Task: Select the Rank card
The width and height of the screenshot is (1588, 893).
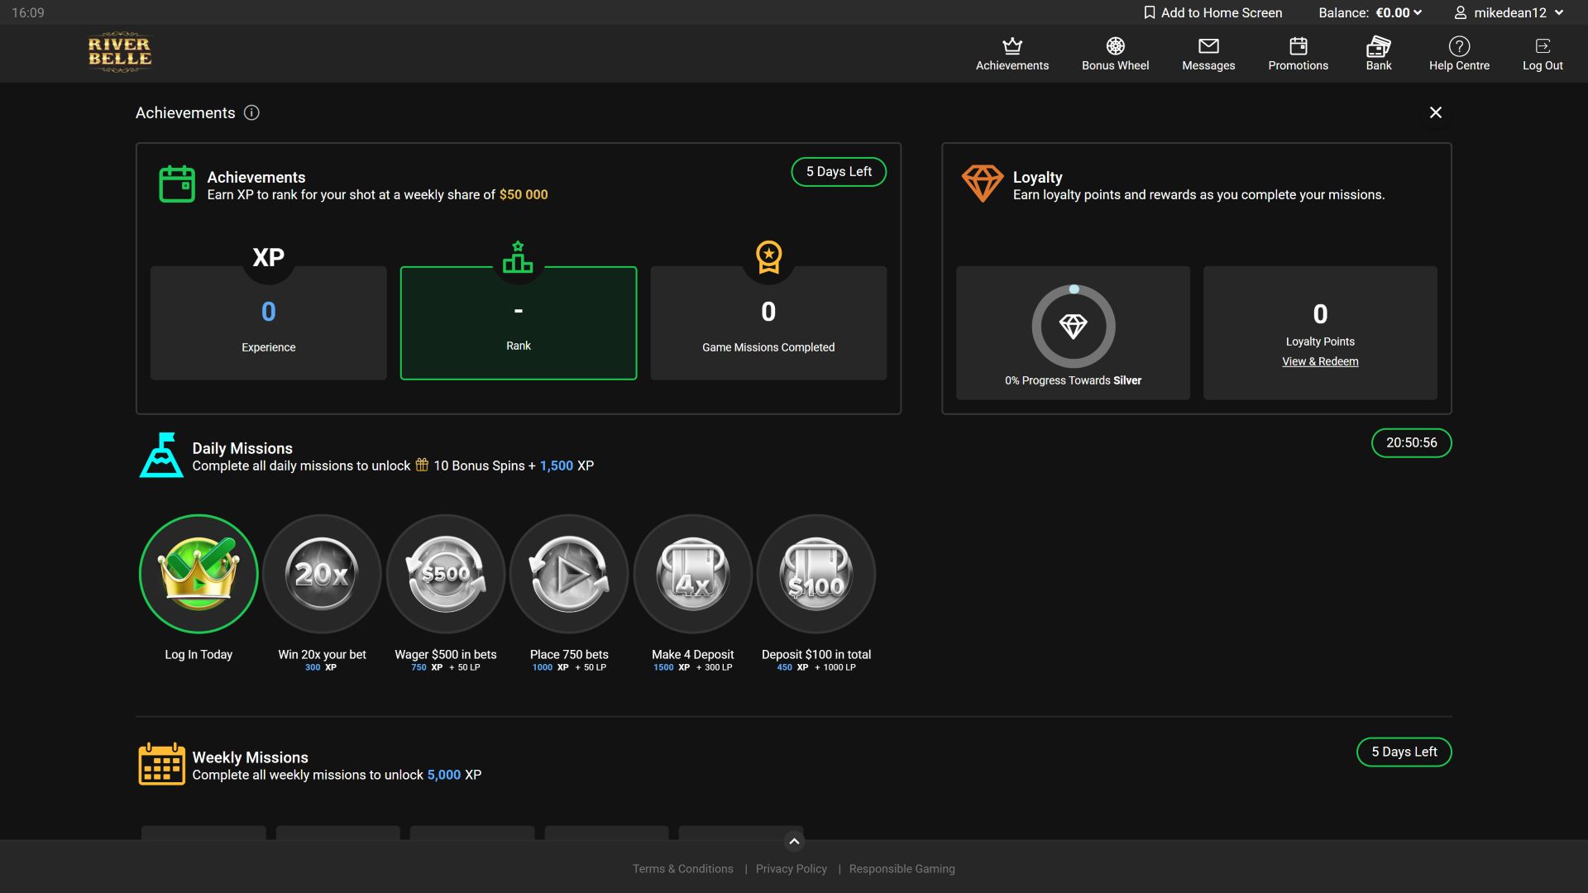Action: point(519,323)
